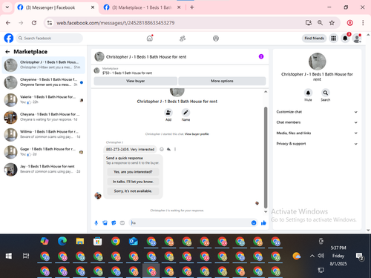Open File Explorer from the taskbar
371x278 pixels.
[x=80, y=241]
